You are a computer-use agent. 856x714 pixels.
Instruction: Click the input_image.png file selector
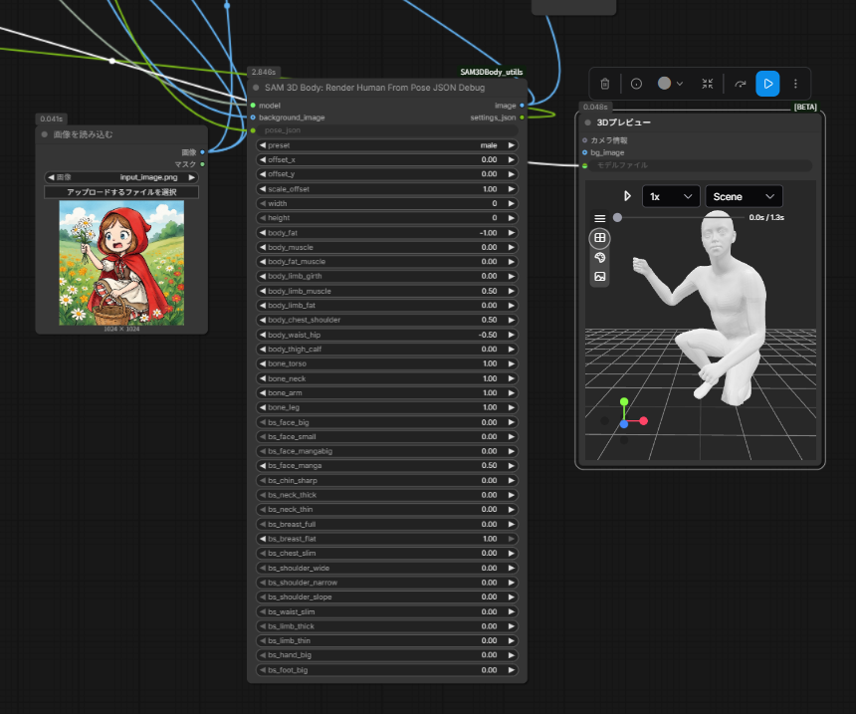click(121, 177)
